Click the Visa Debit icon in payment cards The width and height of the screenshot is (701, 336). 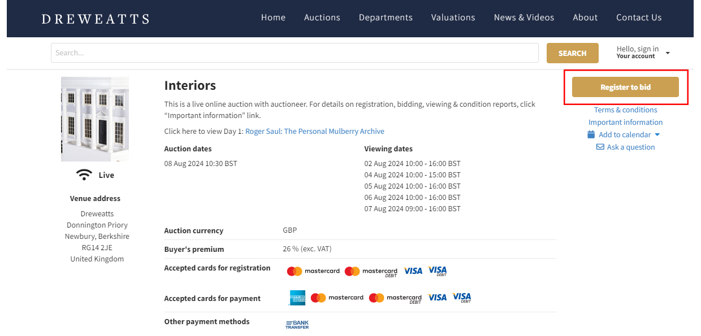tap(461, 298)
